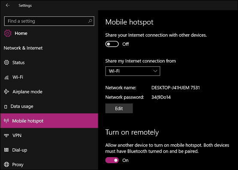
Task: Click the Home gear icon
Action: [x=8, y=33]
